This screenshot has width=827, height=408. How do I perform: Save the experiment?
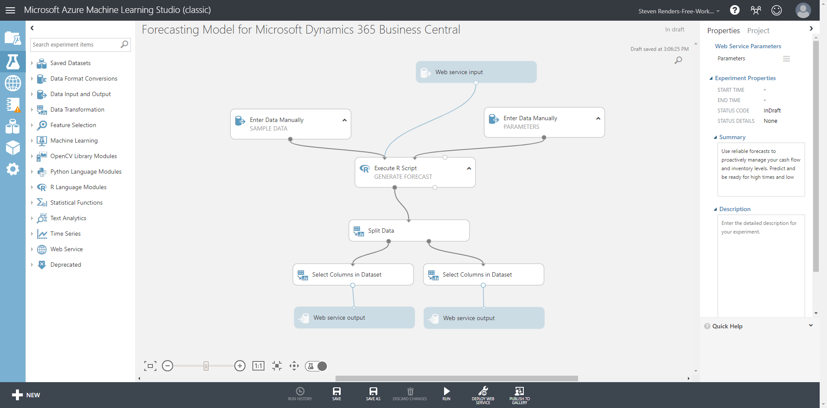pos(337,394)
